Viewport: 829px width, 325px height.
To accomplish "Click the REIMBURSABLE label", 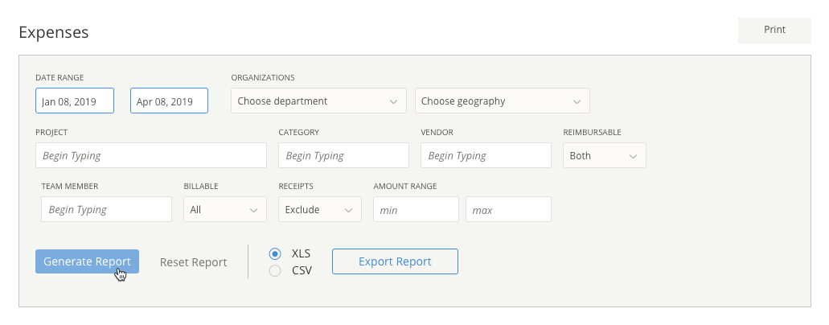I will pos(592,132).
